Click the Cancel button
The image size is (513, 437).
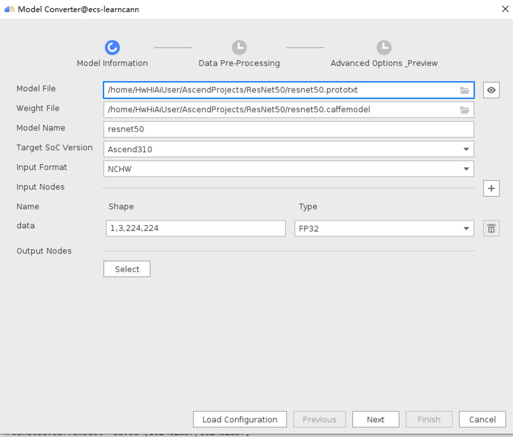(x=482, y=419)
